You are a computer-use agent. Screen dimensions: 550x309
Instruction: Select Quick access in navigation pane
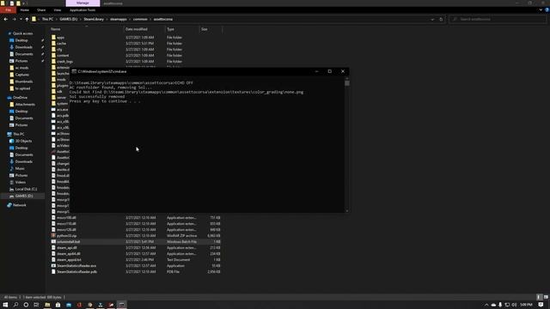click(22, 33)
